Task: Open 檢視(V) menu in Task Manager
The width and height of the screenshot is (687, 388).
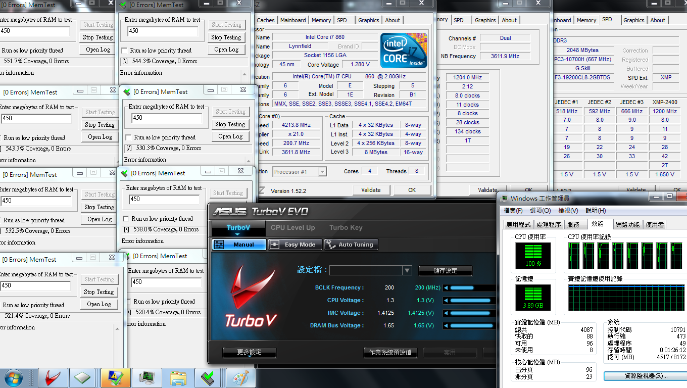Action: pyautogui.click(x=568, y=211)
